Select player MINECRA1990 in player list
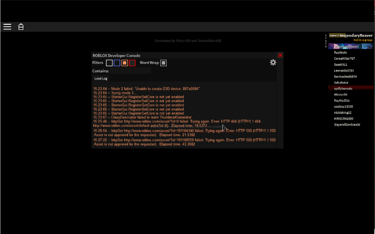This screenshot has width=375, height=234. click(x=344, y=119)
